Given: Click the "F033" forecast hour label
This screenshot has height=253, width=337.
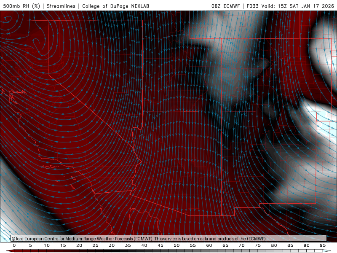Looking at the screenshot, I should pyautogui.click(x=252, y=6).
